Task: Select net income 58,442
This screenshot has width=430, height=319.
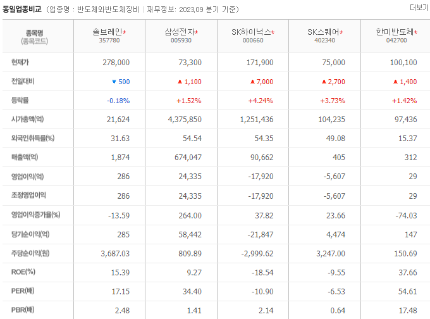Action: (x=190, y=235)
